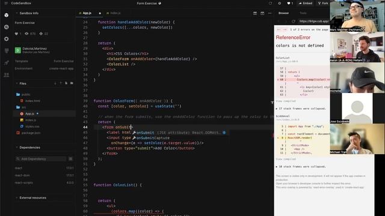Like the sandbox with the top heart icon
Viewport: 385px width, 216px height.
(289, 3)
